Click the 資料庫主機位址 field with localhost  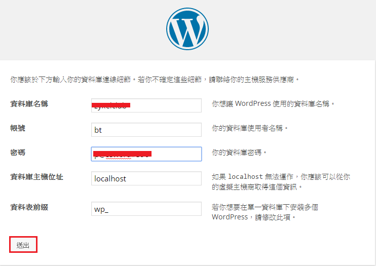(146, 178)
